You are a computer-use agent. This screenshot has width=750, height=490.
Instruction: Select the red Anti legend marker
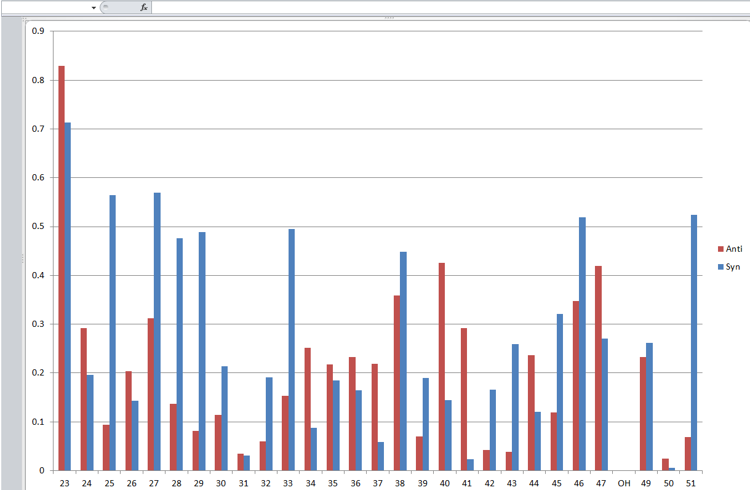[x=721, y=249]
